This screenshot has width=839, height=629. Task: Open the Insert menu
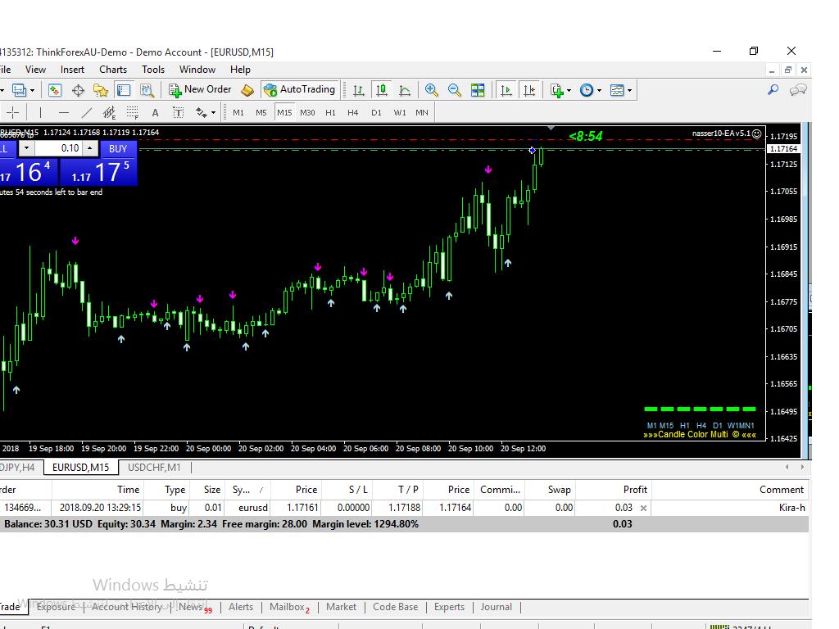click(x=72, y=70)
